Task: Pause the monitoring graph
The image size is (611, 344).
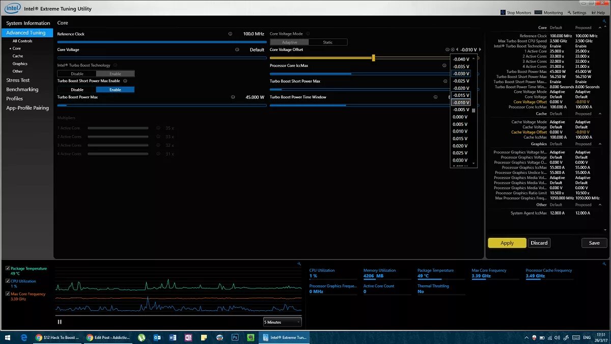Action: pos(60,322)
